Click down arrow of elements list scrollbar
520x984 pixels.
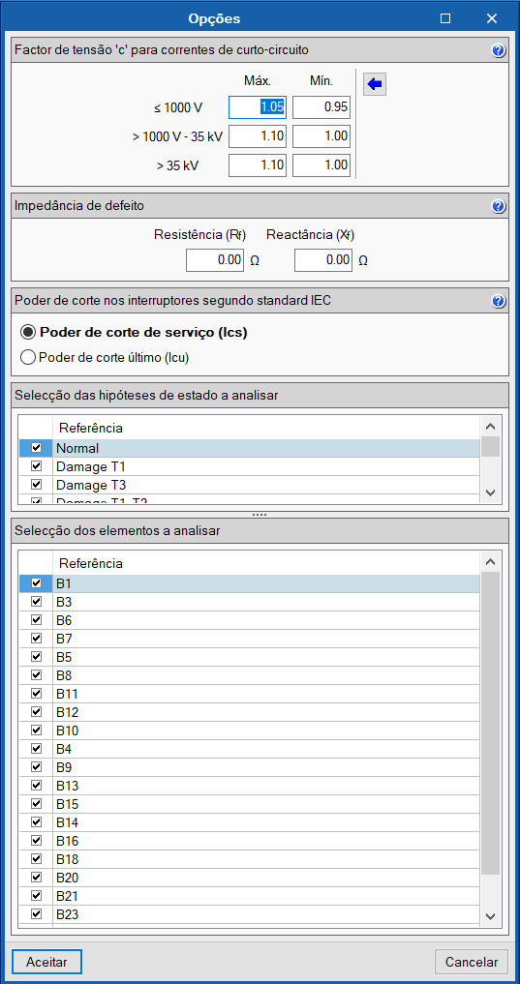tap(491, 915)
